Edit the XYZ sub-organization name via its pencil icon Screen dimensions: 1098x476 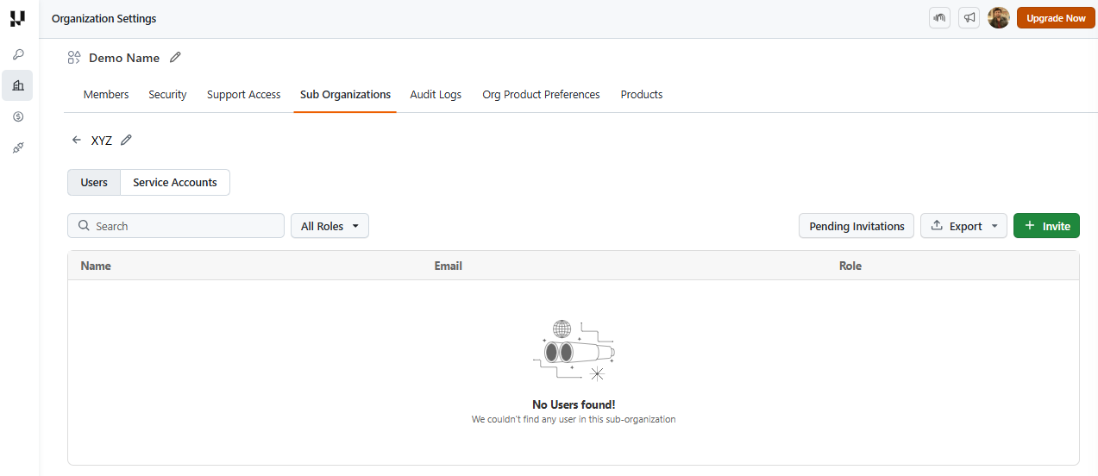point(126,140)
